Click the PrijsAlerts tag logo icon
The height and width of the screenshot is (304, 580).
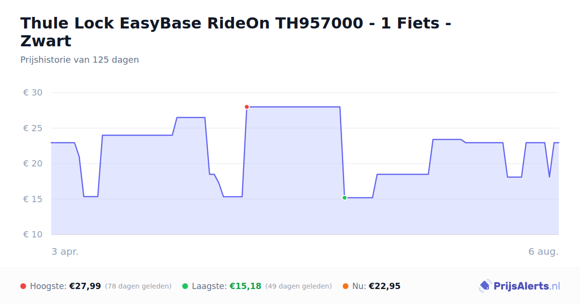pos(485,286)
